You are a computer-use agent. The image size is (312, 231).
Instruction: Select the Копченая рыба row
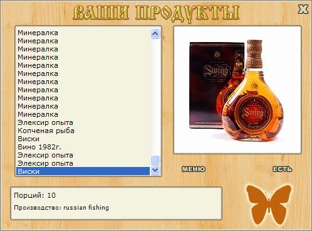coord(83,131)
